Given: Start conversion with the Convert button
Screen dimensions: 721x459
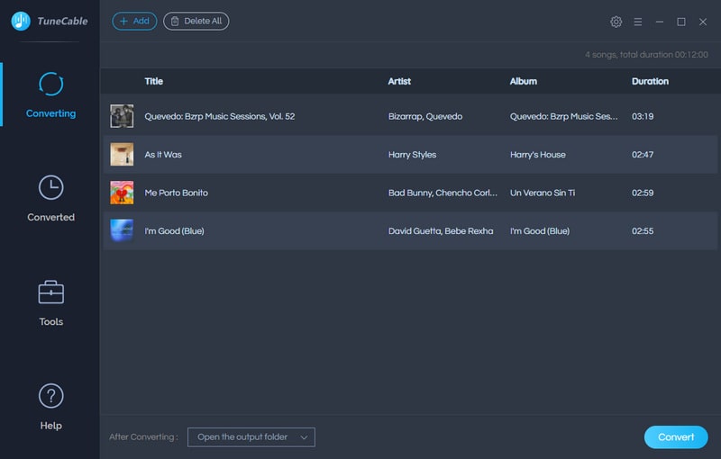Looking at the screenshot, I should 676,437.
